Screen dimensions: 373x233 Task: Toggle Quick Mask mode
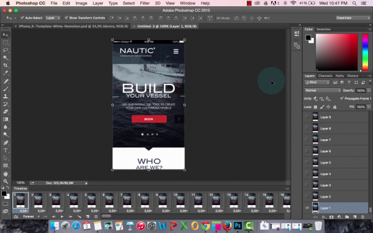coord(5,204)
